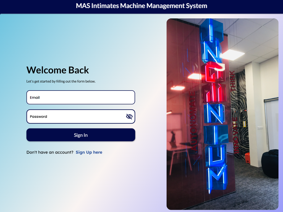This screenshot has width=283, height=212.
Task: Click the Welcome Back heading
Action: [x=57, y=70]
